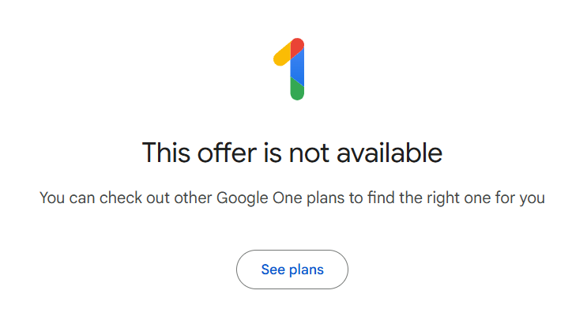Screen dimensions: 587x313
Task: Click the word 'available' in the heading
Action: click(389, 153)
